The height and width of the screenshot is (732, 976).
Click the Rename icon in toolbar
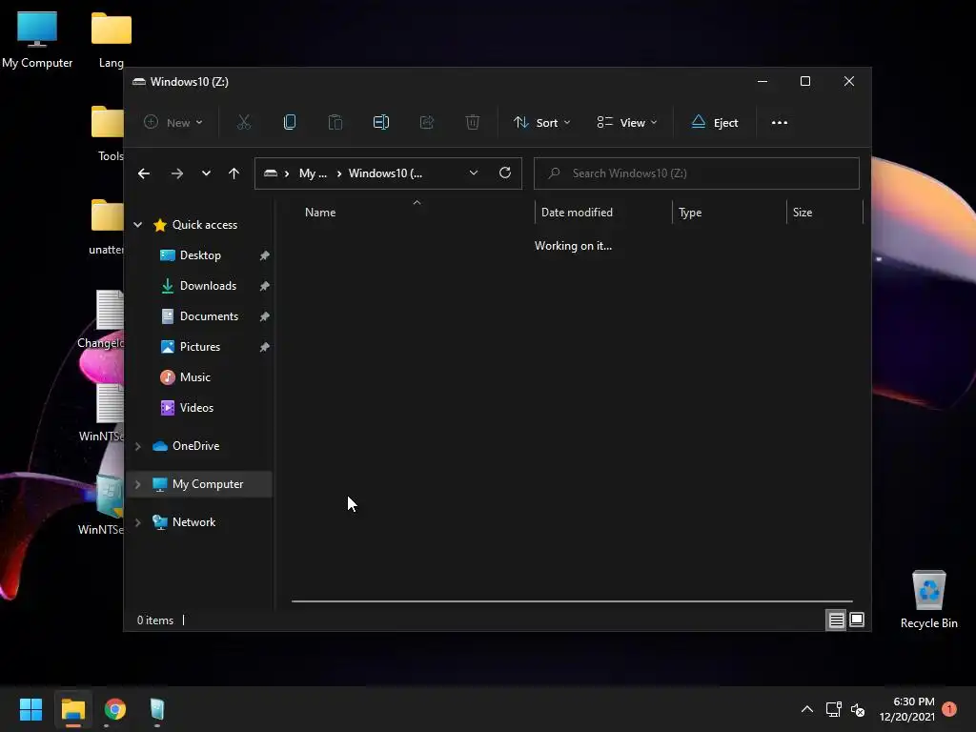tap(381, 123)
